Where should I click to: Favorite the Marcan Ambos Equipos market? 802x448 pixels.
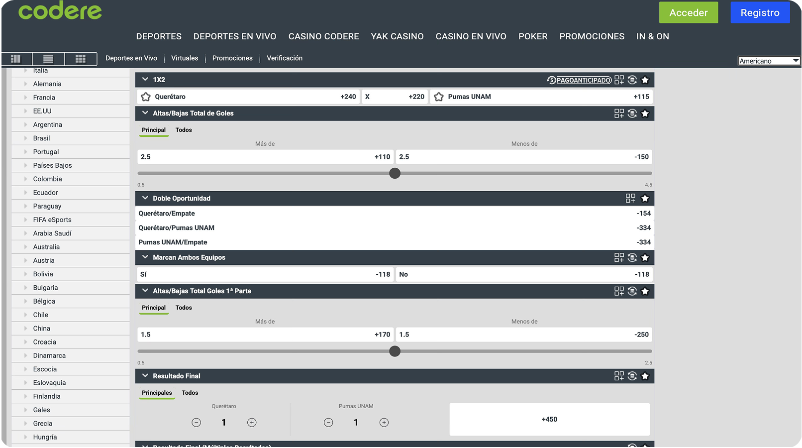pos(645,257)
